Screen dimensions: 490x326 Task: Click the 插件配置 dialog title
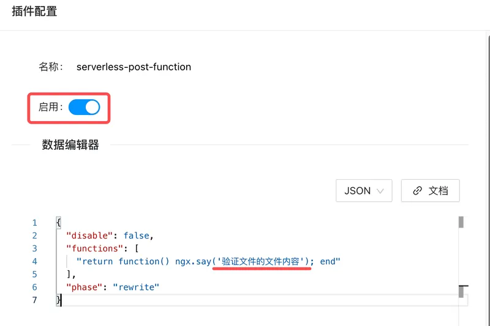(x=34, y=12)
